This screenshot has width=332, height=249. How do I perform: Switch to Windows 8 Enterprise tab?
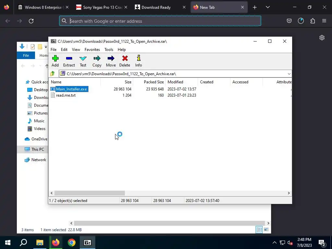coord(43,7)
